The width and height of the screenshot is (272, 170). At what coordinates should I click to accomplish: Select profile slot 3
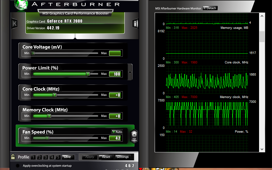click(46, 157)
